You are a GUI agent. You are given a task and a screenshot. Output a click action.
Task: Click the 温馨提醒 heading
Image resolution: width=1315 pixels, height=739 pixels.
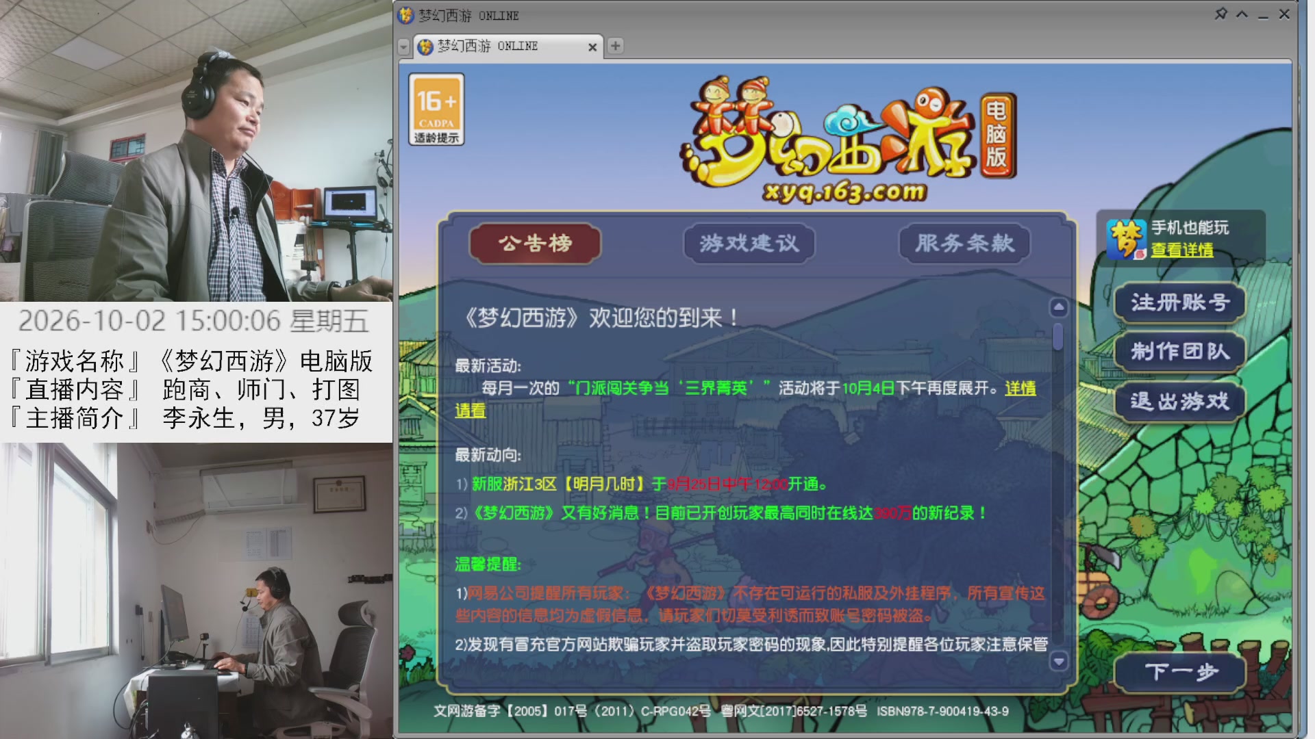(488, 565)
